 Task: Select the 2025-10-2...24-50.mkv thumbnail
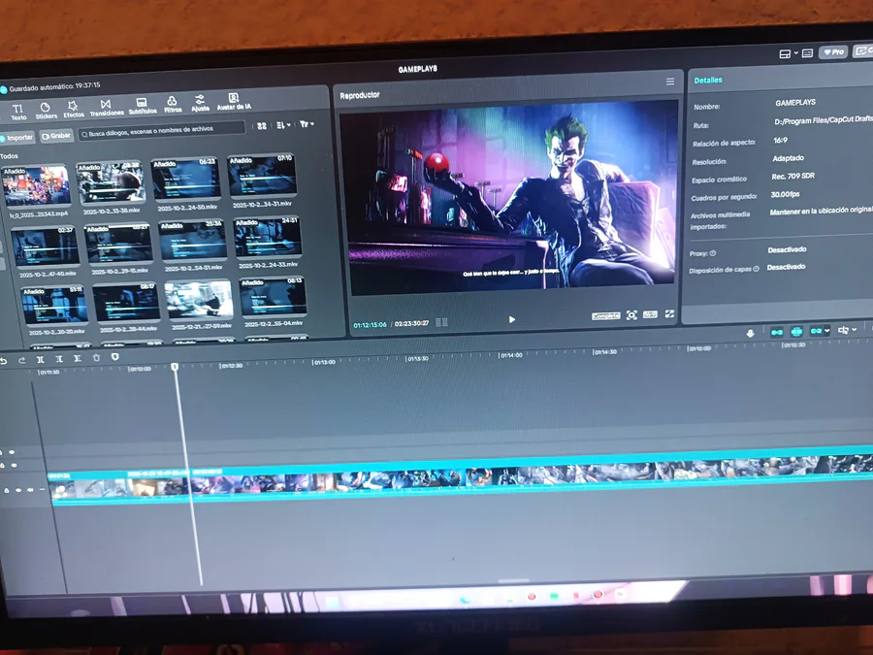tap(186, 179)
